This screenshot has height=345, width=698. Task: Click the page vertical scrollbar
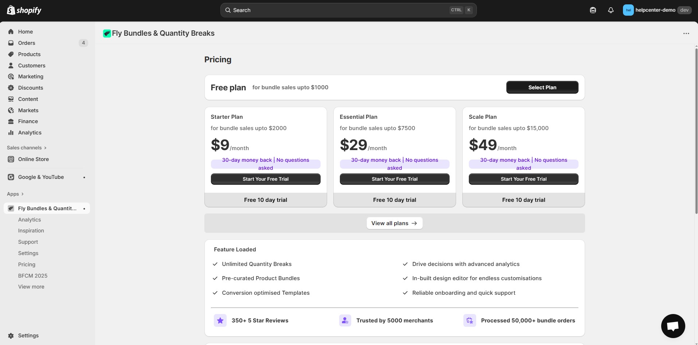(696, 131)
